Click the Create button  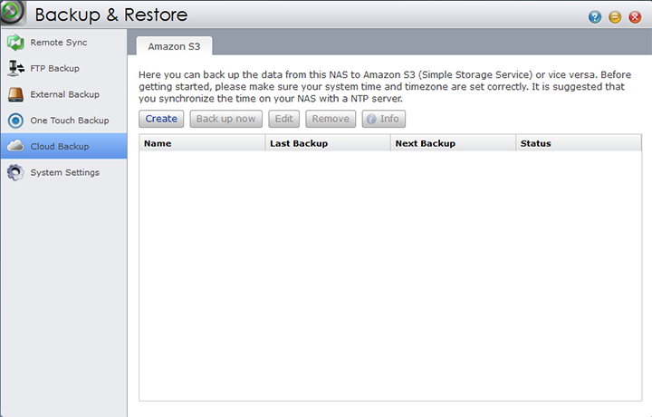pyautogui.click(x=161, y=119)
